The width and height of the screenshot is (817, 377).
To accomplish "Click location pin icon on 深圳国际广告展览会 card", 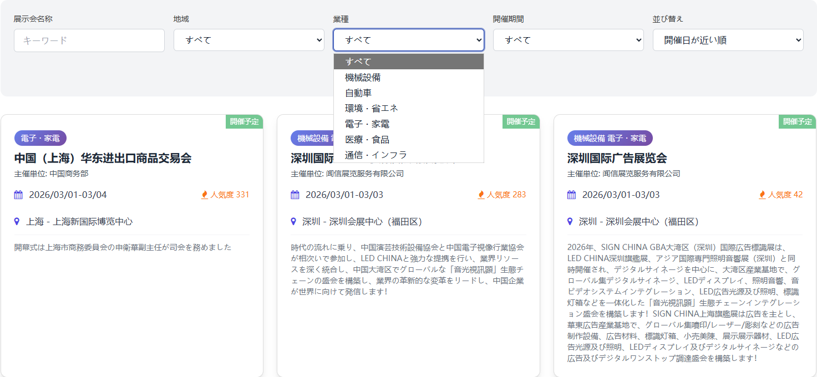I will [570, 221].
